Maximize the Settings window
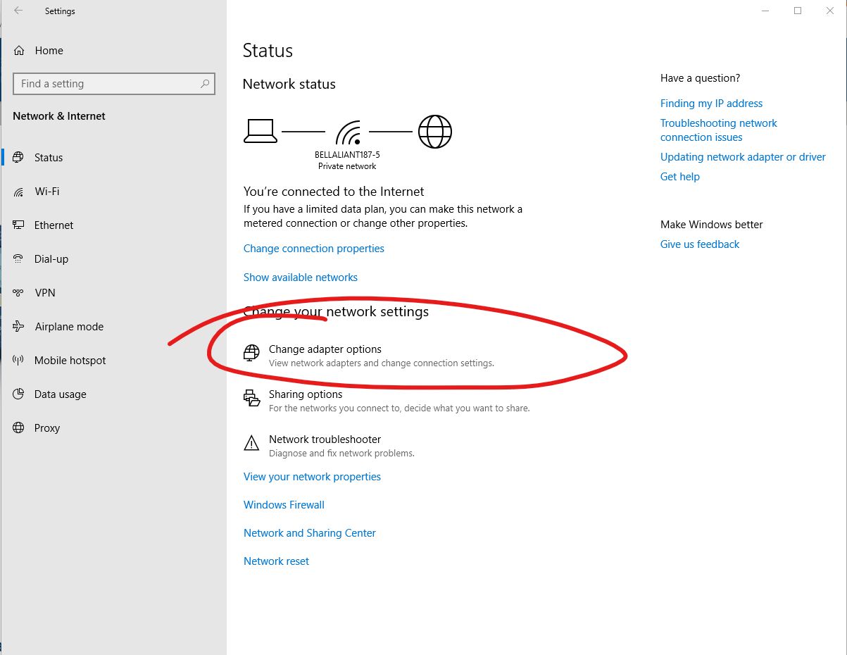 [x=798, y=11]
